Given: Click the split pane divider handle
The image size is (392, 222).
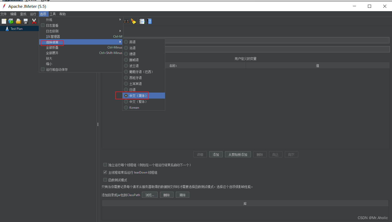Looking at the screenshot, I should coord(98,124).
